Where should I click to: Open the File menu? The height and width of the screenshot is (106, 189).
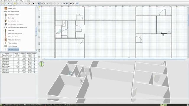click(2, 1)
